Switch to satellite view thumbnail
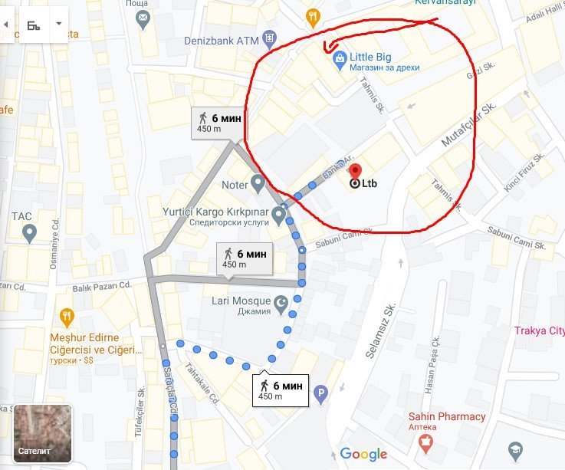The height and width of the screenshot is (470, 565). pyautogui.click(x=42, y=433)
